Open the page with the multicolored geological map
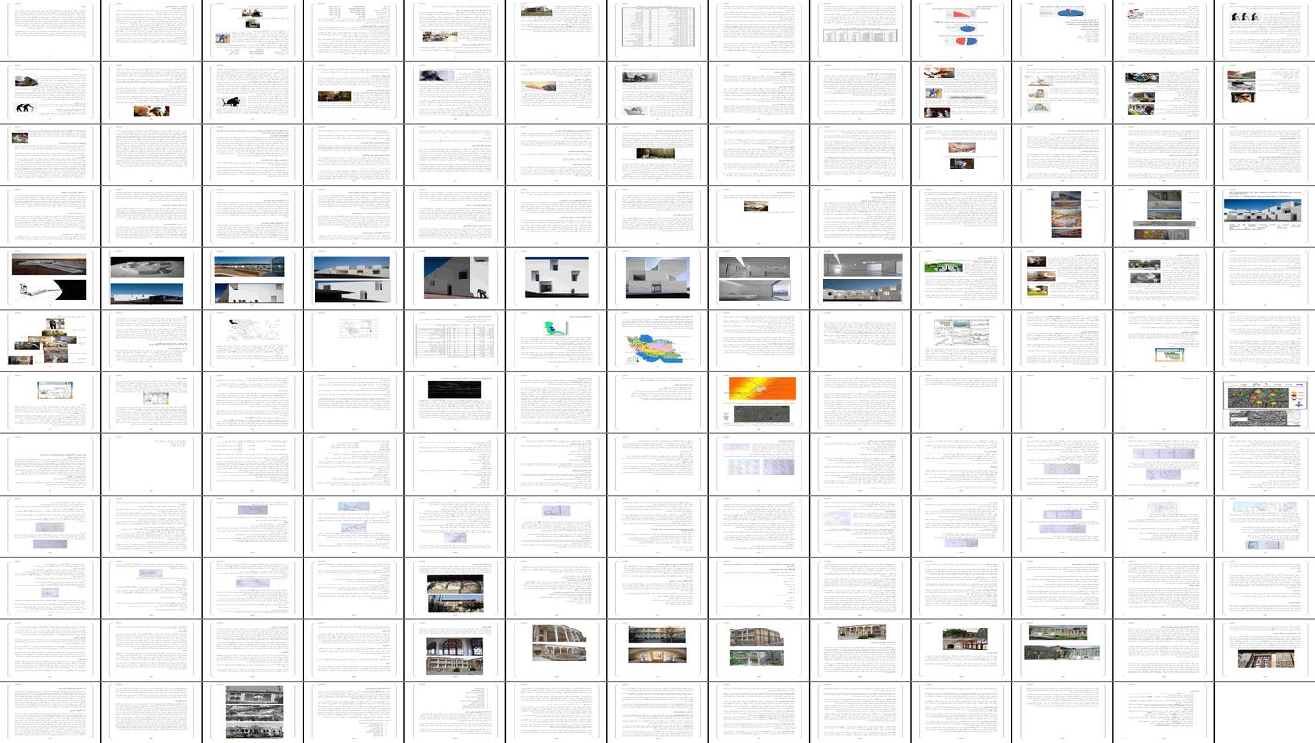1315x743 pixels. click(x=1264, y=401)
